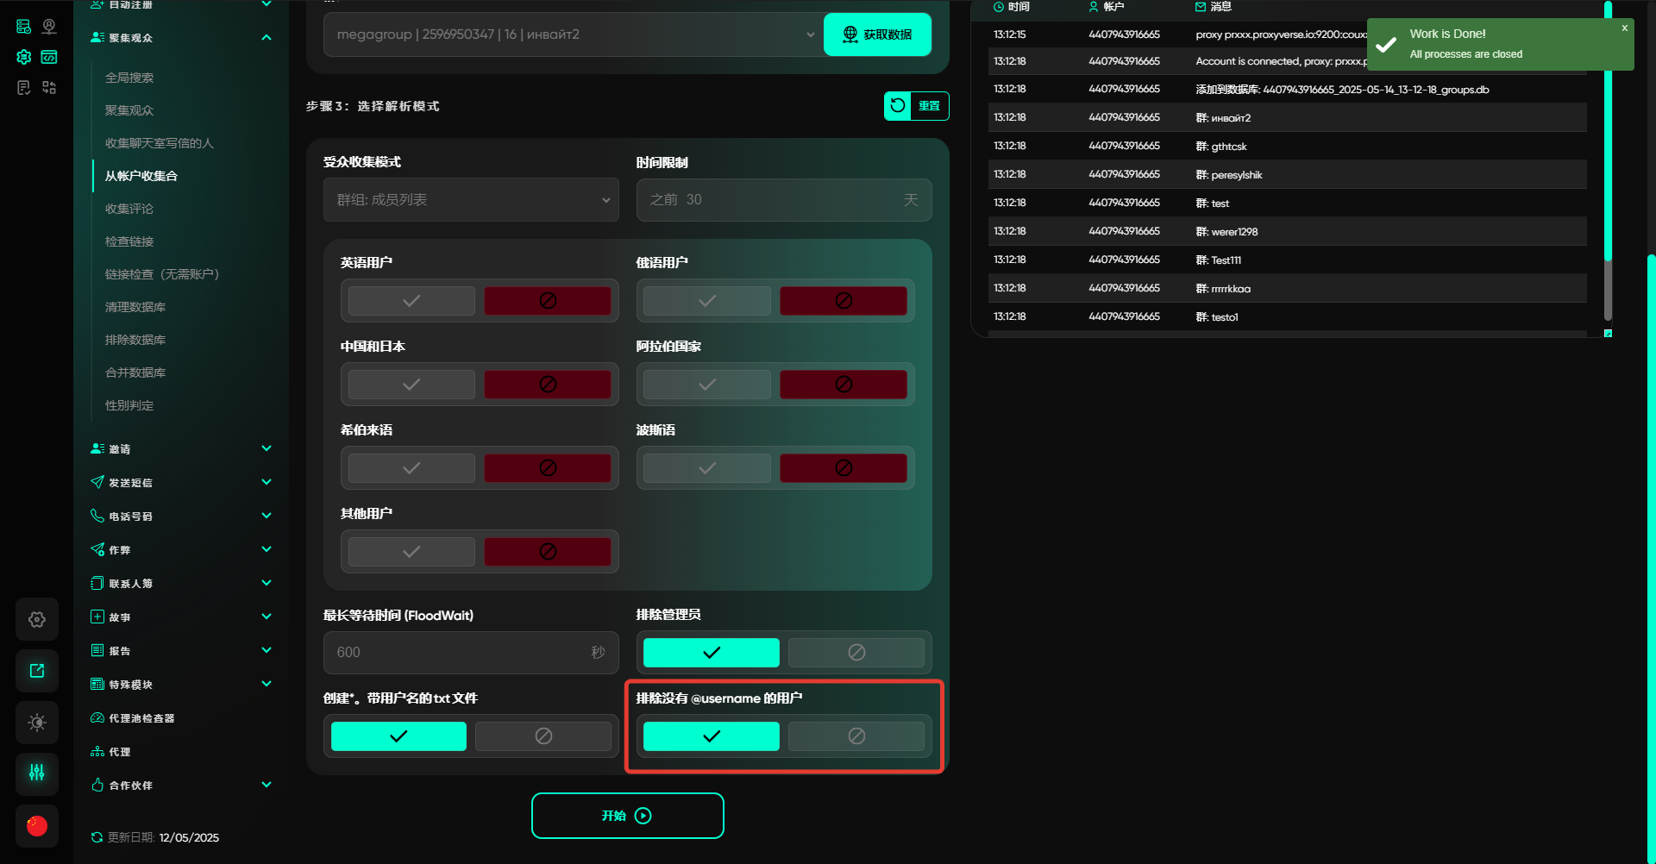1656x864 pixels.
Task: Set 排除没有 @username 的用户 to disabled
Action: click(x=856, y=736)
